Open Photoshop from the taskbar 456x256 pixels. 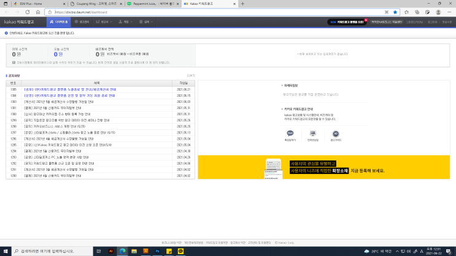pyautogui.click(x=157, y=251)
